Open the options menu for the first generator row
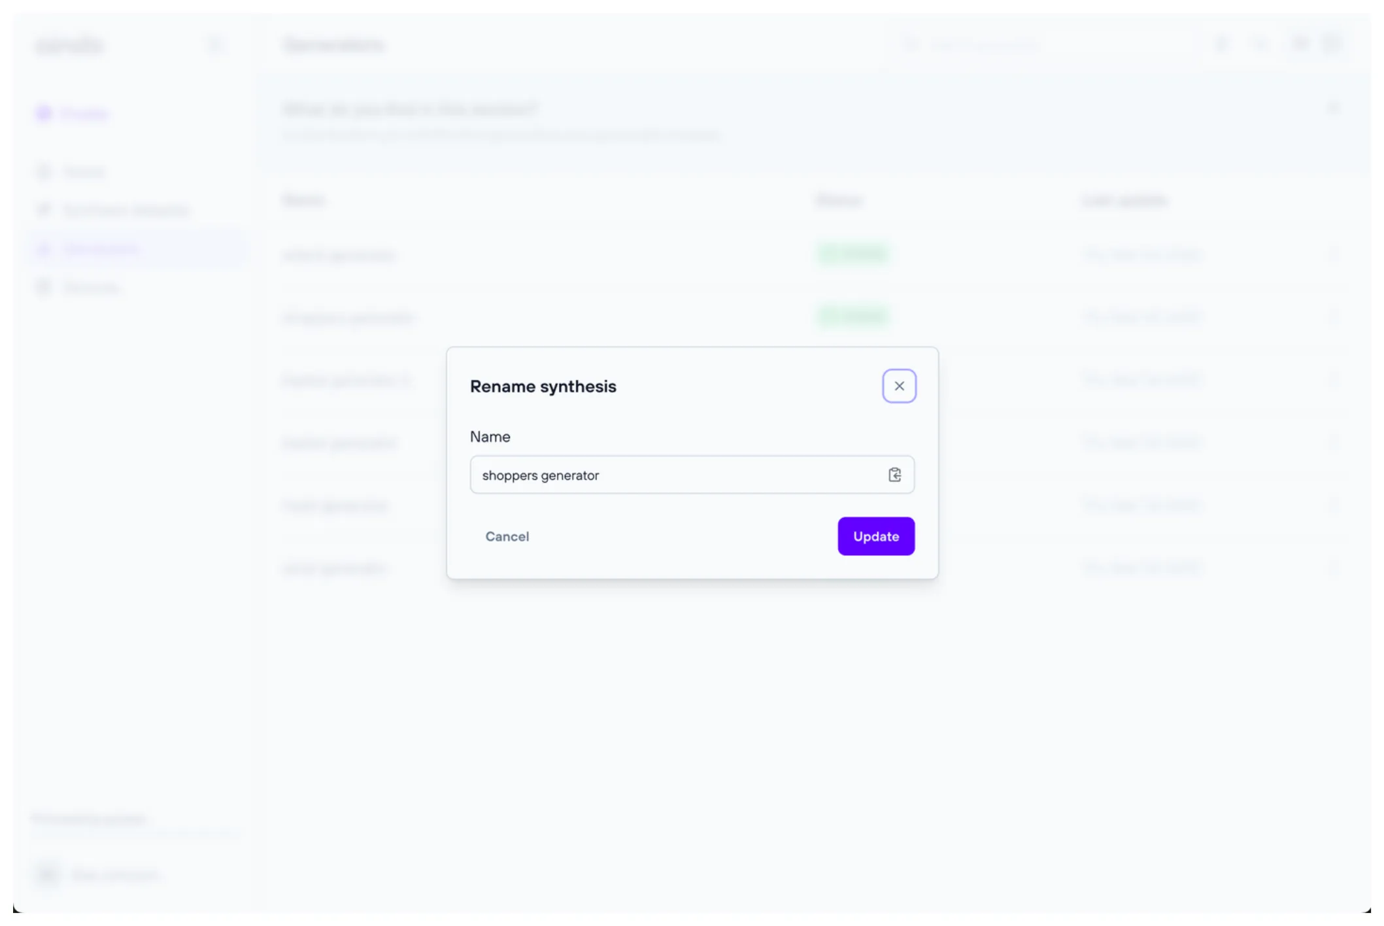 [1333, 254]
